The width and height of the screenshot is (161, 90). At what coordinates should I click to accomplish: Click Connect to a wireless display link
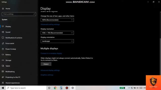click(51, 53)
